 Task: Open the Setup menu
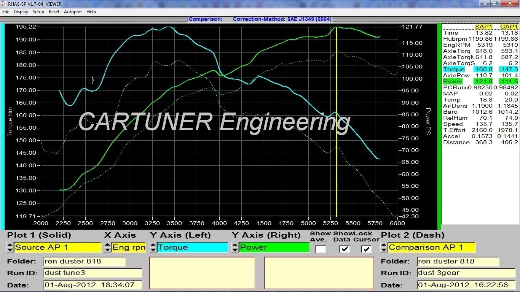tap(38, 12)
